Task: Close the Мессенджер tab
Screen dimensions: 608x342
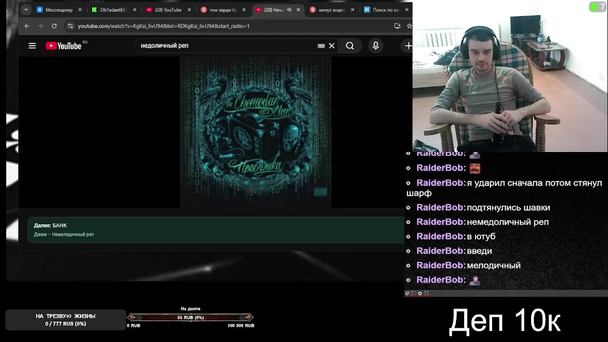Action: 80,10
